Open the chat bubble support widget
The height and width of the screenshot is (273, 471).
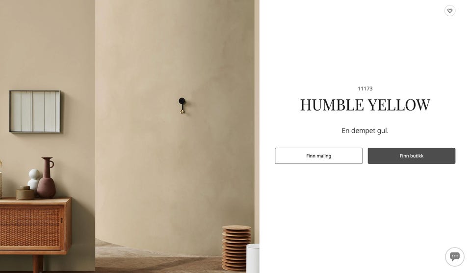pos(454,256)
